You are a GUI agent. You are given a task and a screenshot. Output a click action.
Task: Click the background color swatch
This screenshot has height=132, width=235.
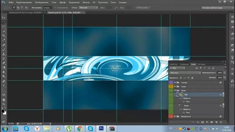pos(5,113)
